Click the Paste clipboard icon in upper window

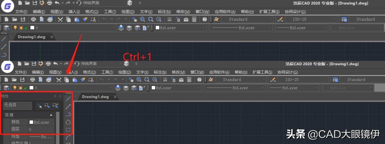coord(77,19)
